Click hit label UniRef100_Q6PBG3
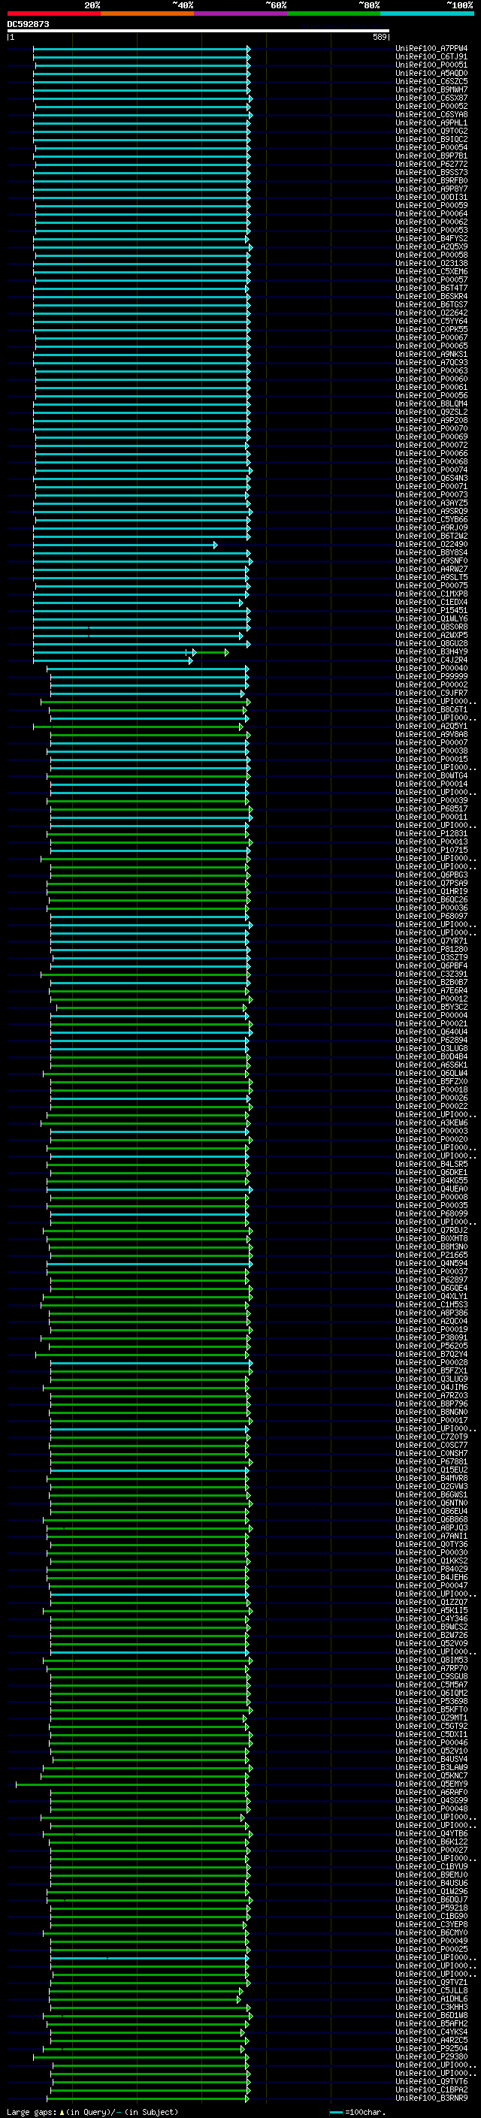 (431, 875)
